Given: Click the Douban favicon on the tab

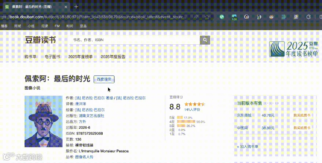Looking at the screenshot, I should point(7,6).
